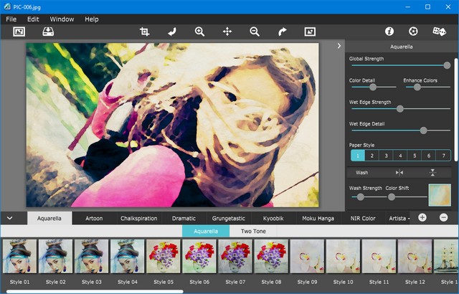Screen dimensions: 459x294
Task: Toggle wash horizontal flip icon
Action: [x=399, y=173]
